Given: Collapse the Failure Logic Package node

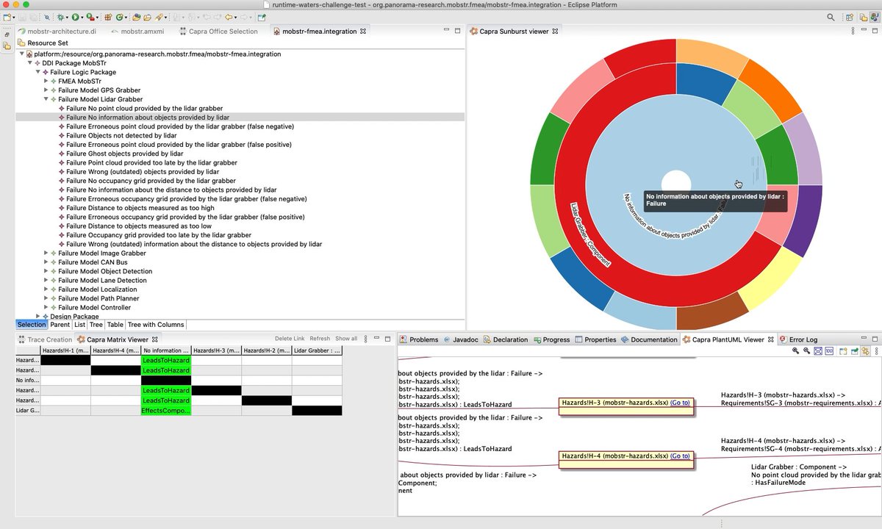Looking at the screenshot, I should click(x=37, y=72).
